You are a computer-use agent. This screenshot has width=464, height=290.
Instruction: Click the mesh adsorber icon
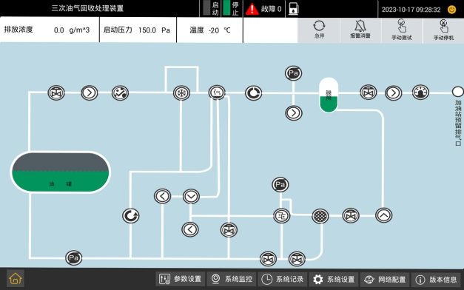(x=320, y=216)
